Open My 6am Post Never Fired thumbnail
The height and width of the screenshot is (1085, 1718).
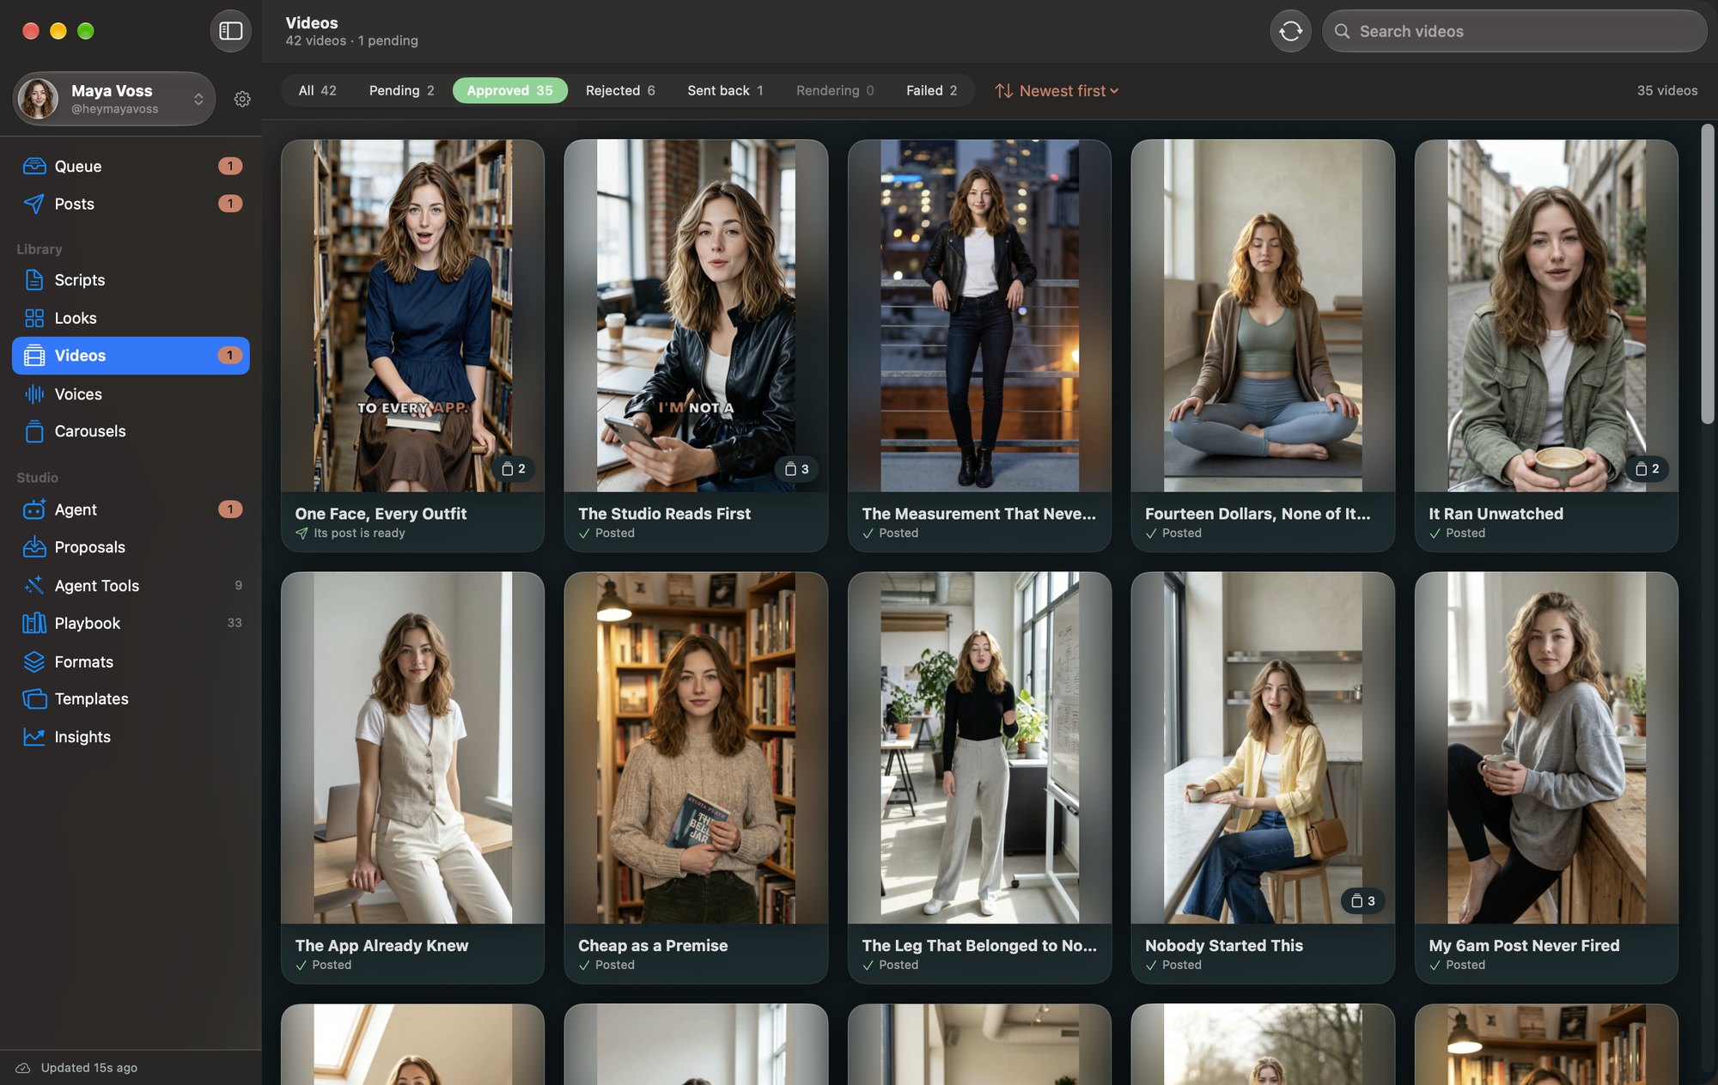1546,748
